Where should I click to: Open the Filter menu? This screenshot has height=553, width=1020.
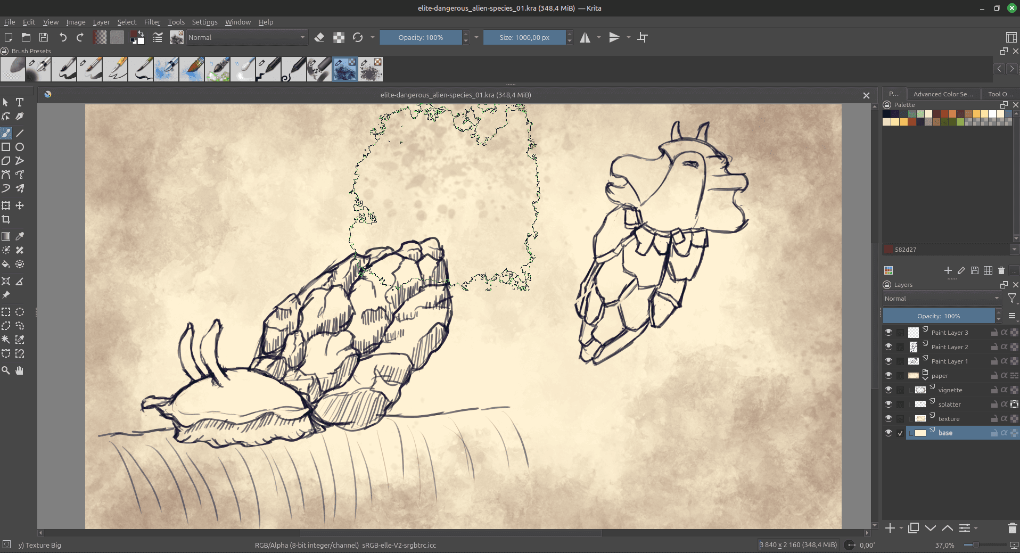coord(152,22)
